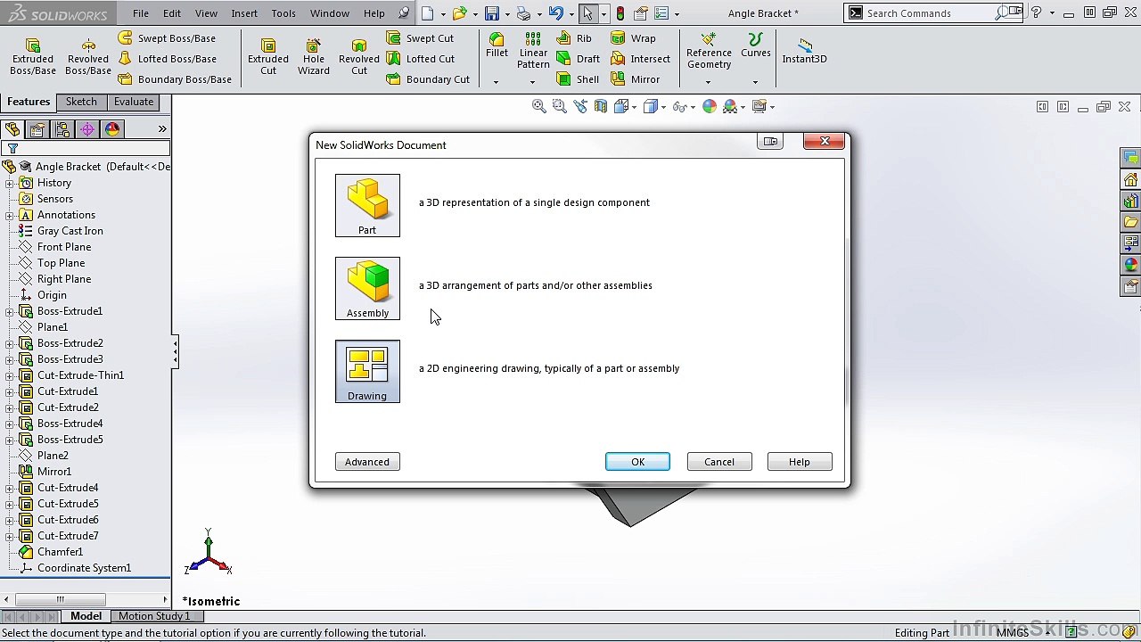
Task: Expand the Annotations node
Action: click(9, 215)
